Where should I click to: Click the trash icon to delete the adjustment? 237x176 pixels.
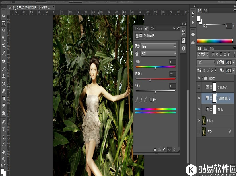[x=174, y=150]
